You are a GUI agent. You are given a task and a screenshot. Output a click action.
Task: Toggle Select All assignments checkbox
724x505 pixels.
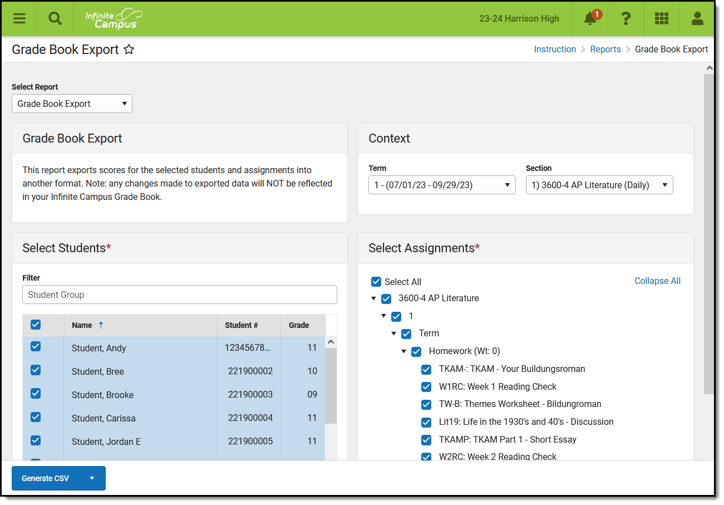click(x=376, y=282)
